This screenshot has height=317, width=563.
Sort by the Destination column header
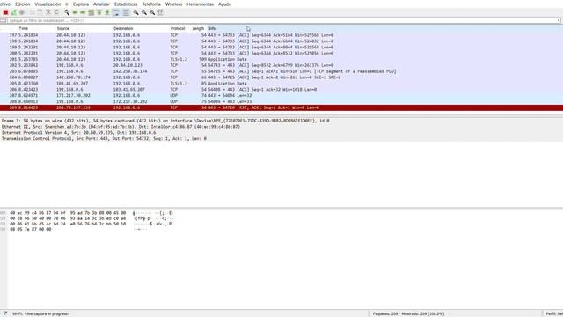[123, 28]
